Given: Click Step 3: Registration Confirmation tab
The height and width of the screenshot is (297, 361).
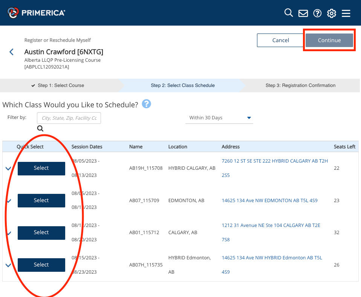Looking at the screenshot, I should click(x=300, y=85).
